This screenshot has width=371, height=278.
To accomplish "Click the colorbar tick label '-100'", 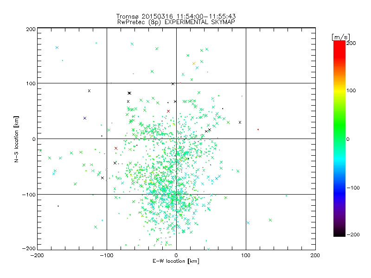I will pyautogui.click(x=353, y=188).
